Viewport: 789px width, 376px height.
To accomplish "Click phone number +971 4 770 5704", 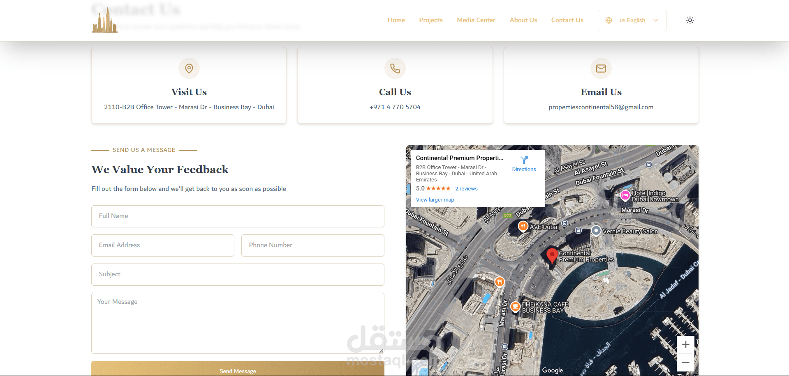I will pos(395,107).
